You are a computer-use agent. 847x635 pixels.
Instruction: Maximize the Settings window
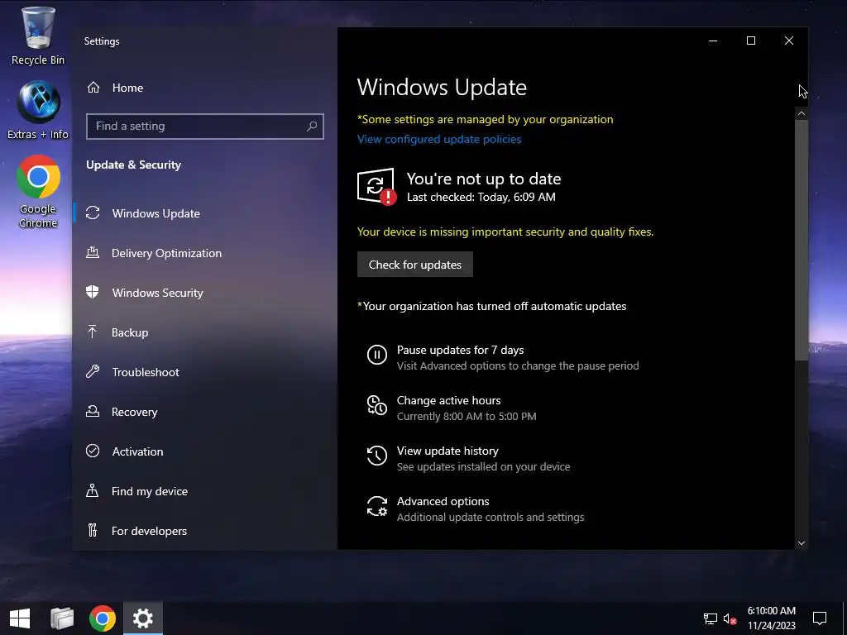point(751,41)
